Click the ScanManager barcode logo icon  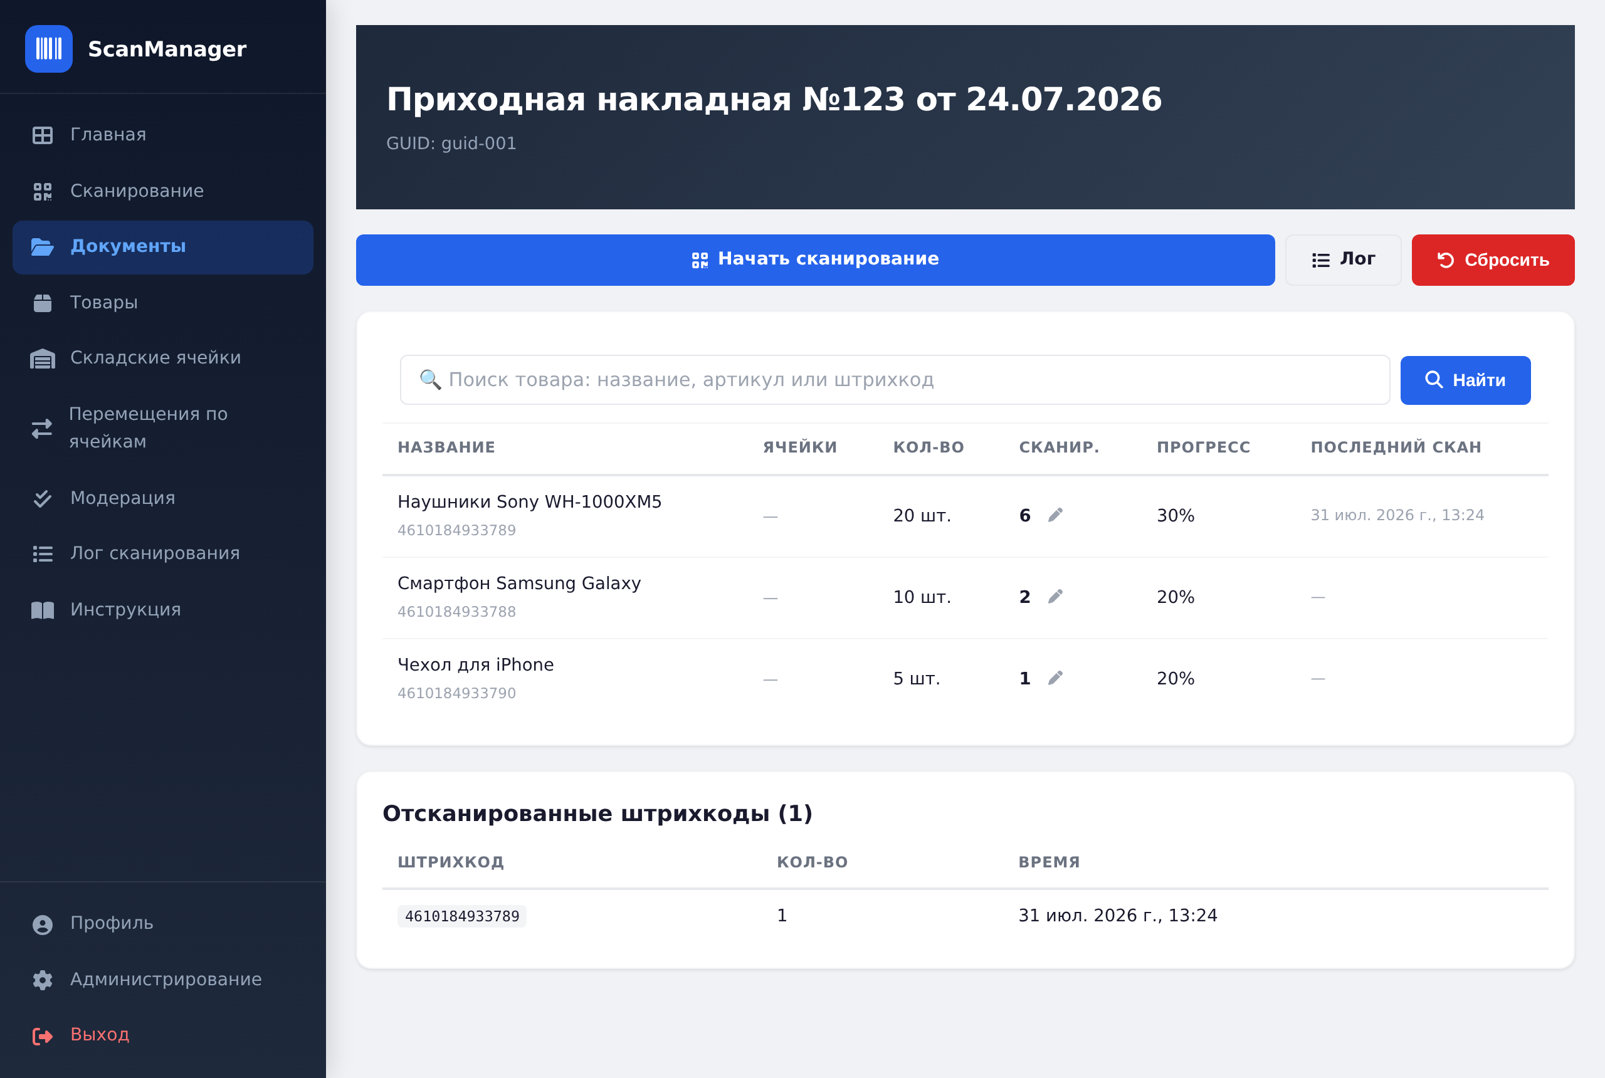pyautogui.click(x=49, y=49)
